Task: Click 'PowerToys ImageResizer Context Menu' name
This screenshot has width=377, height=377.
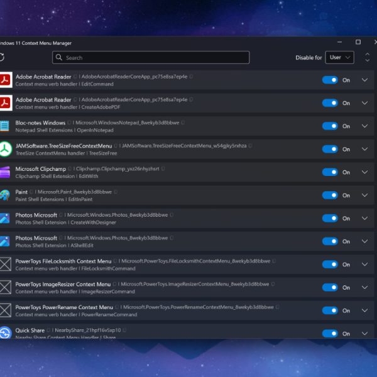Action: tap(63, 284)
